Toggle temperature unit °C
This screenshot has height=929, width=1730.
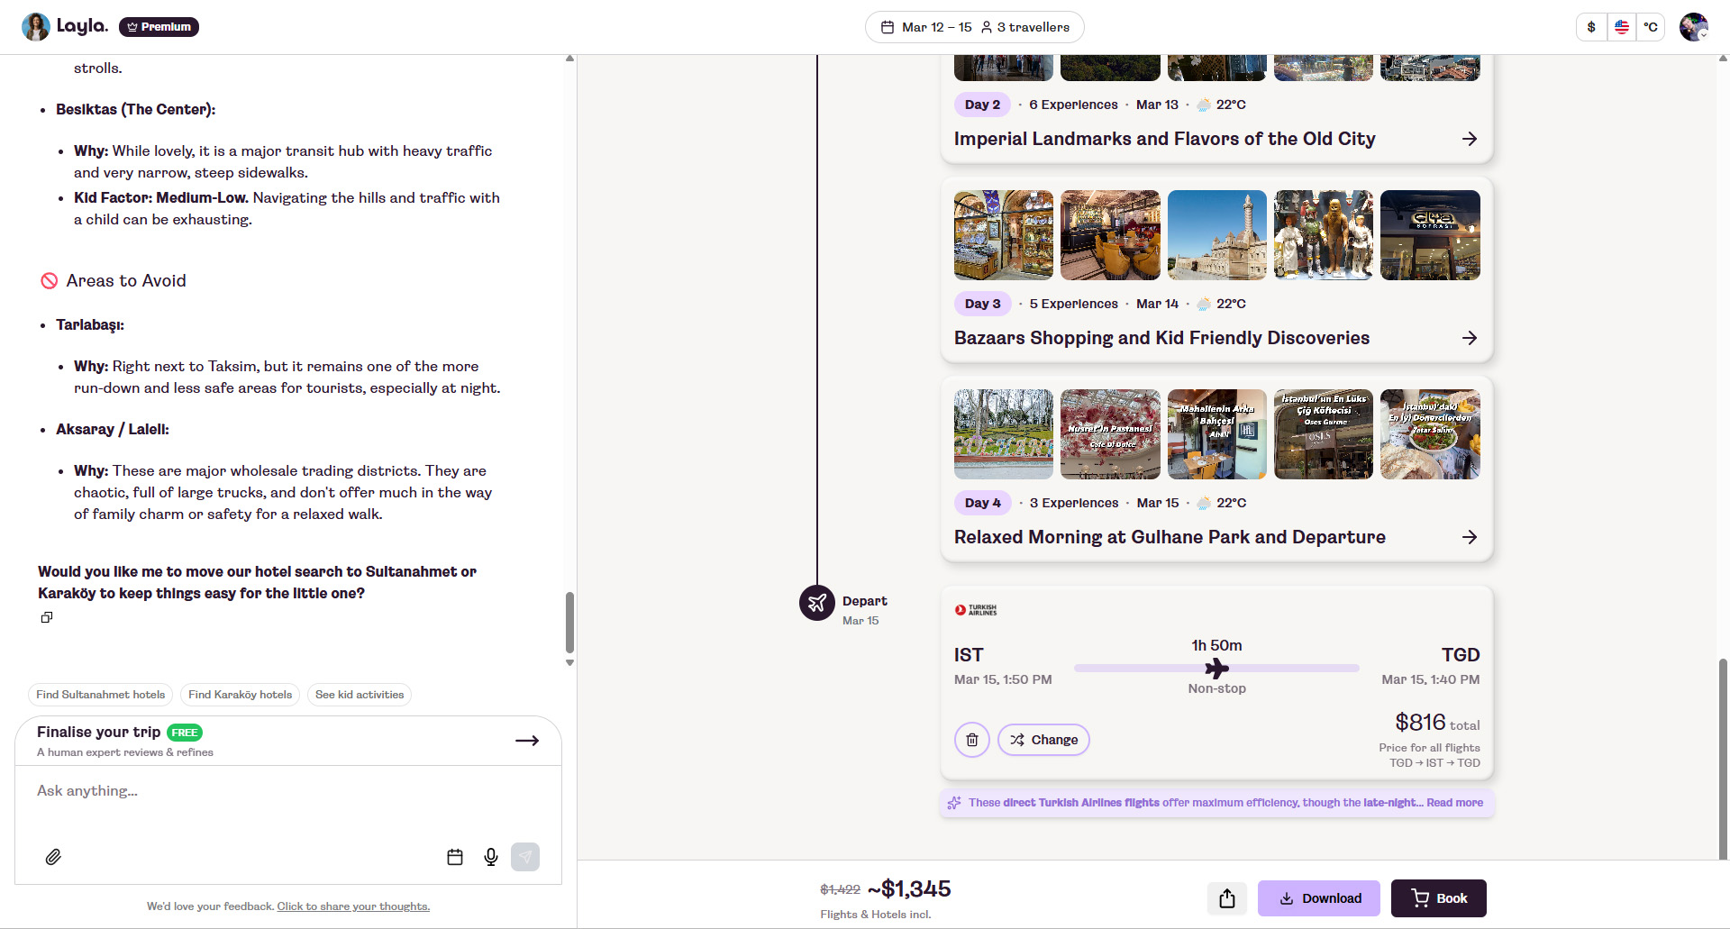point(1651,27)
